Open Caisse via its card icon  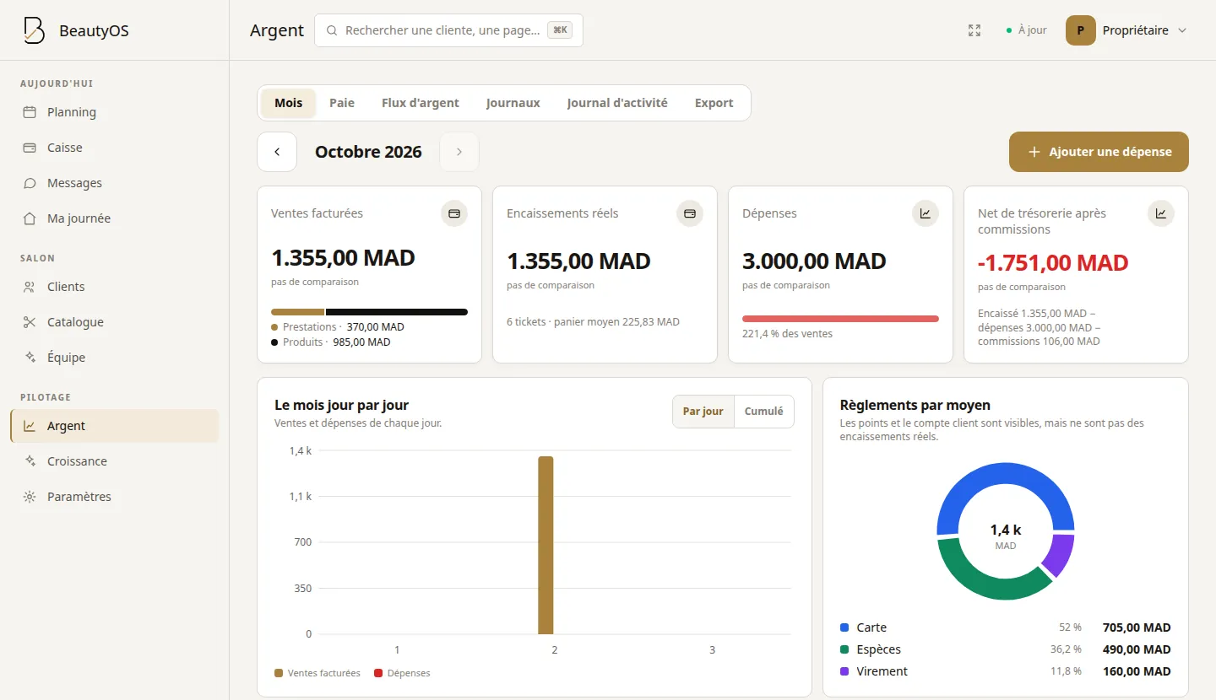coord(30,148)
